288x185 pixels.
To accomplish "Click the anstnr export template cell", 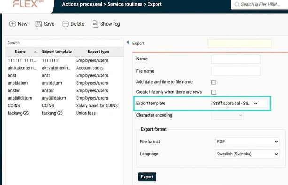I will (48, 90).
